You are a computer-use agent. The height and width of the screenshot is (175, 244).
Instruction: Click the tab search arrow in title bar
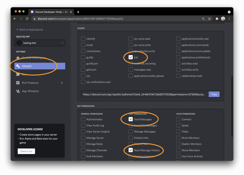pos(229,12)
